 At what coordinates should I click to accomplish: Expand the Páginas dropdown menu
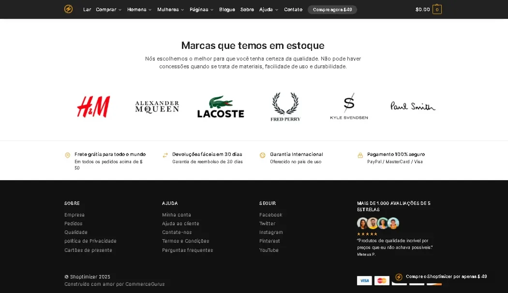click(x=202, y=9)
